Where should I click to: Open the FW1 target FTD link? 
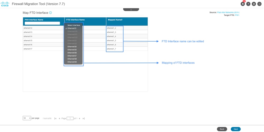tap(237, 15)
